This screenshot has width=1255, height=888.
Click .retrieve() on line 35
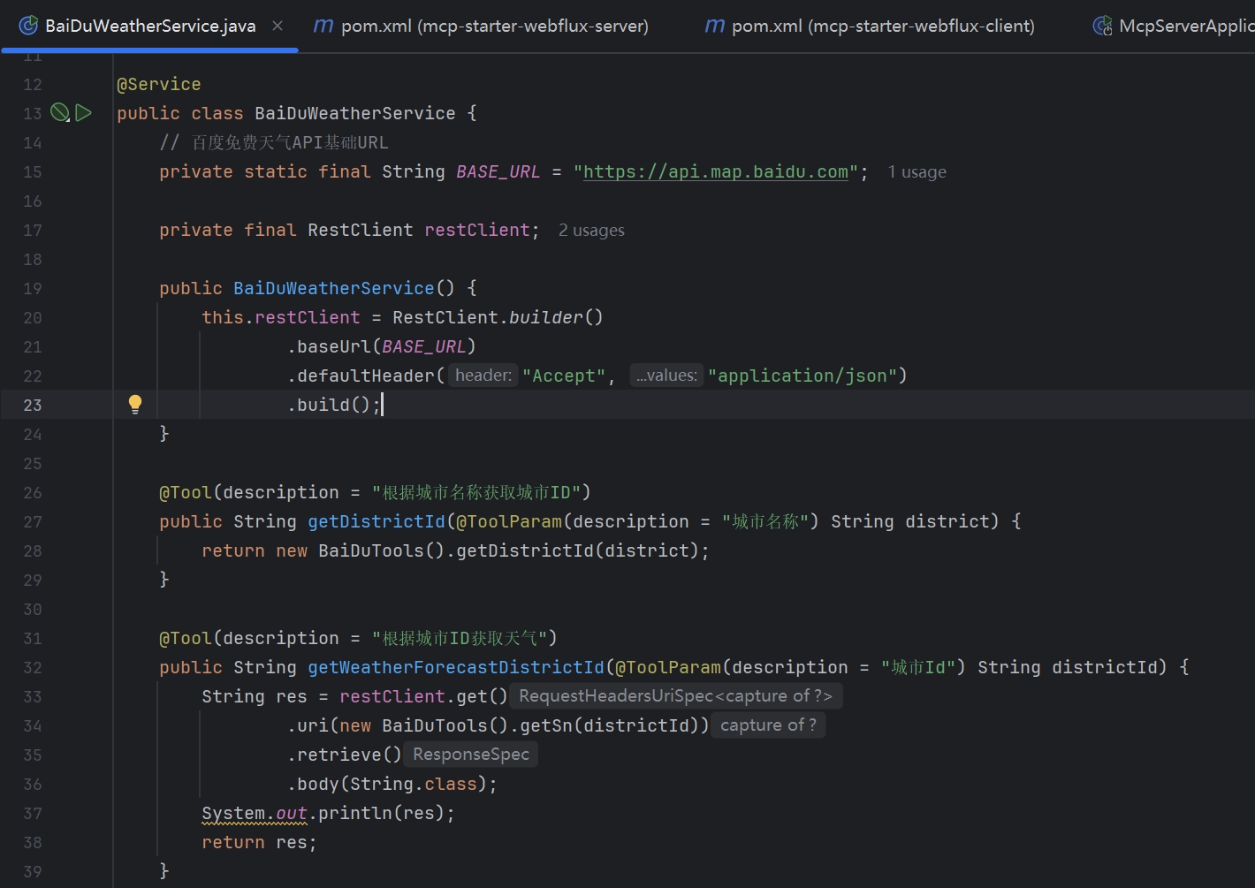tap(345, 755)
